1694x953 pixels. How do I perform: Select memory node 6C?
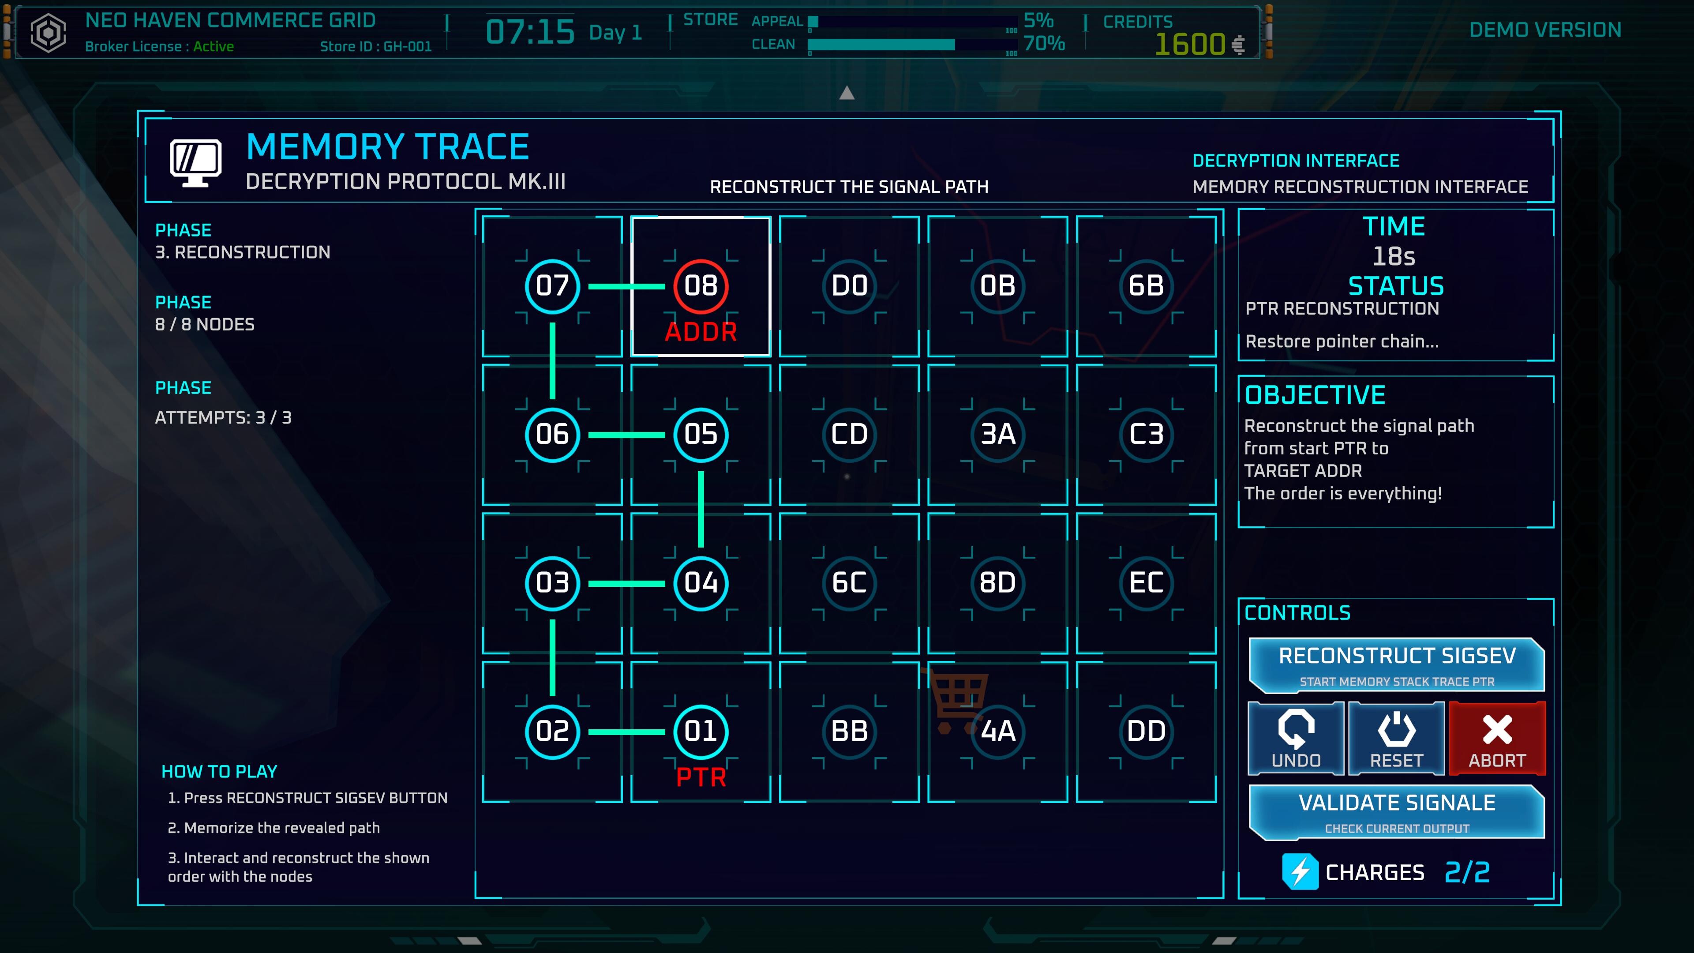849,583
